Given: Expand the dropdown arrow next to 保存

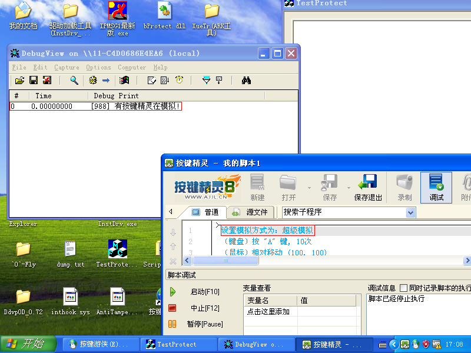Looking at the screenshot, I should [349, 188].
